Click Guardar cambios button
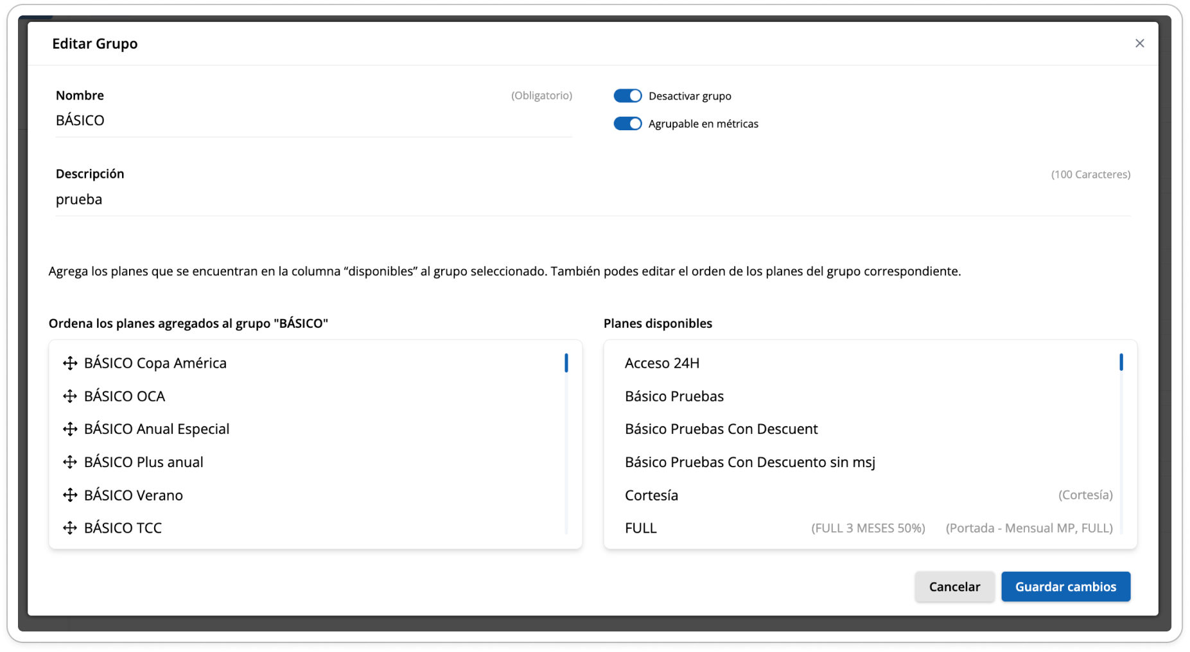This screenshot has width=1190, height=652. coord(1065,587)
